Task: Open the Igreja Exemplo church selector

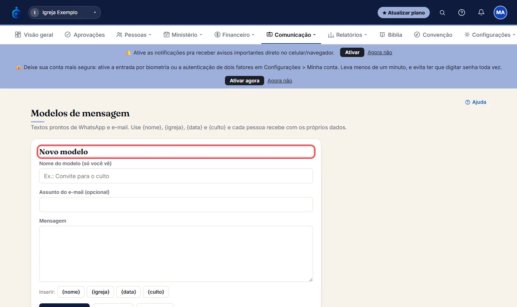Action: 65,13
